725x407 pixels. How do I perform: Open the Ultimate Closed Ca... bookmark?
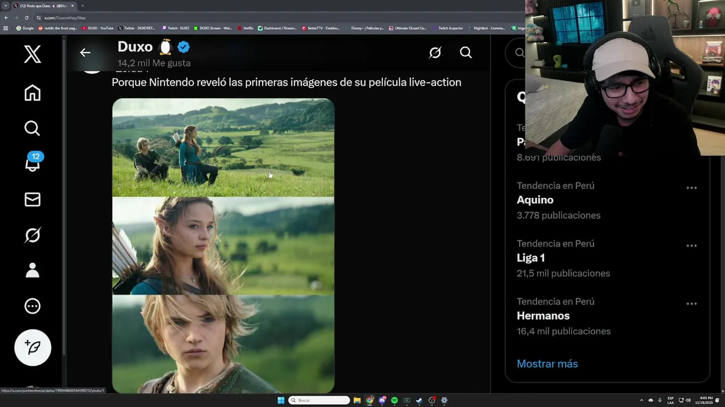[408, 28]
